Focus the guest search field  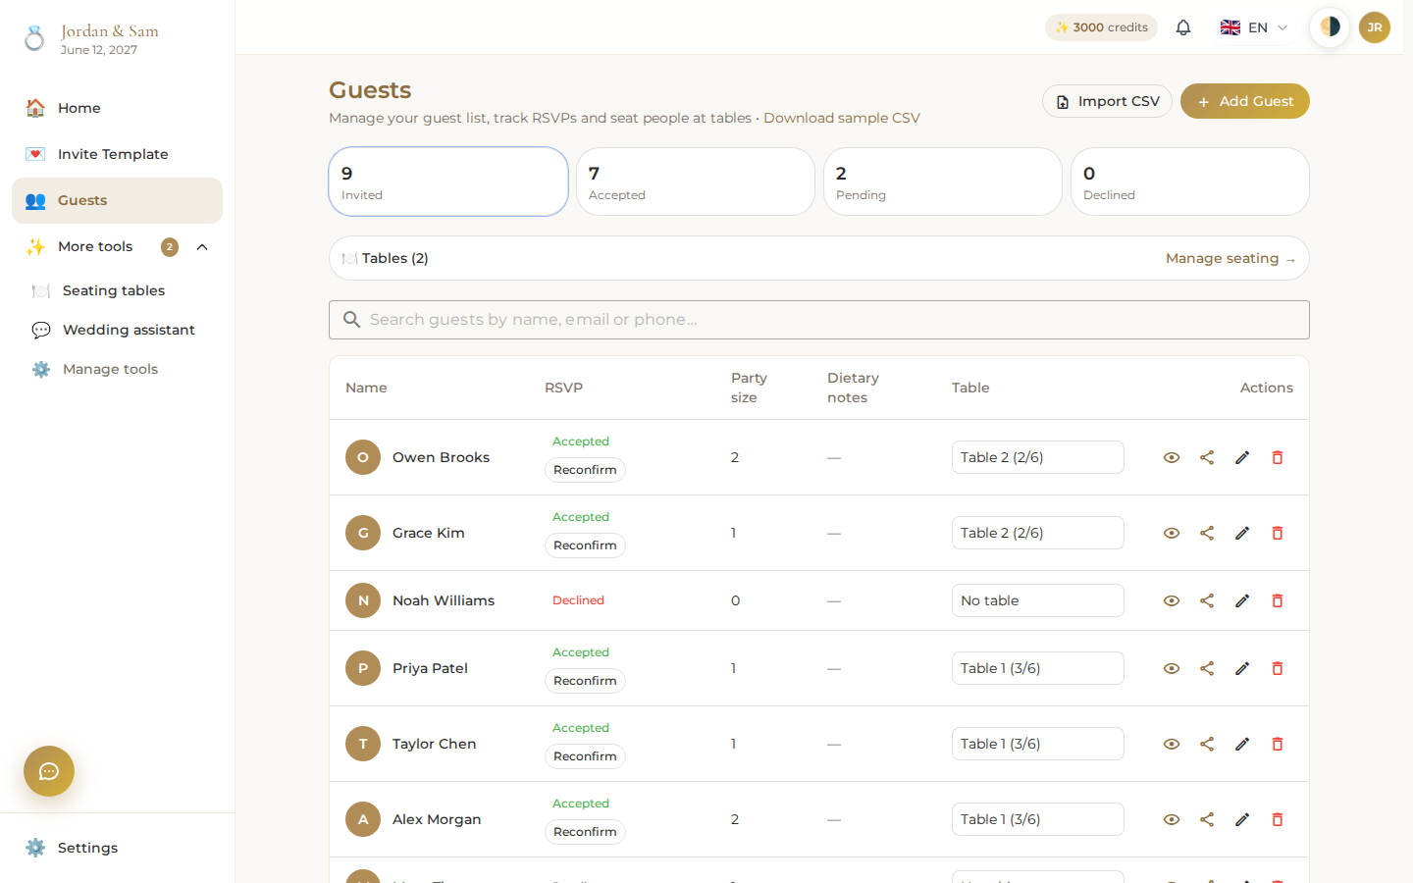[x=819, y=320]
